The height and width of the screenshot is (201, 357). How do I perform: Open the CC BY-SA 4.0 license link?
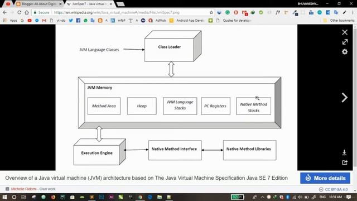tap(336, 189)
